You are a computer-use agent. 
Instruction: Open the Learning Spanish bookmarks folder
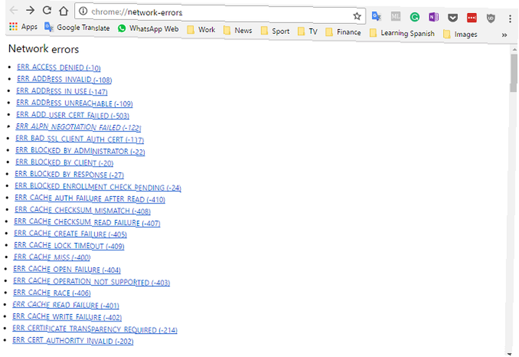402,33
